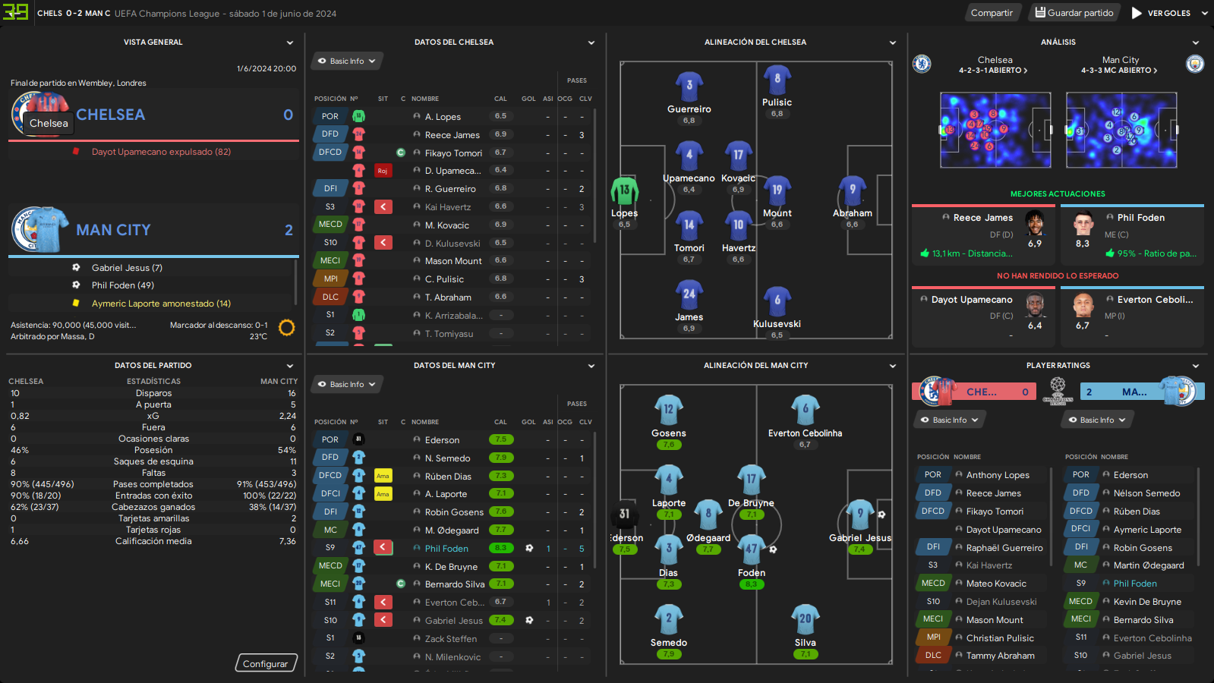Click the Man City club badge in the Análisis panel
Screen dimensions: 1214x683
click(1195, 64)
